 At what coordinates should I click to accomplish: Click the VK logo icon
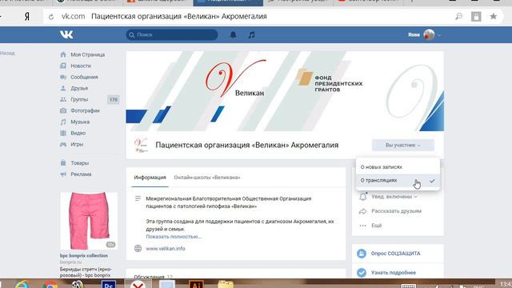click(66, 34)
